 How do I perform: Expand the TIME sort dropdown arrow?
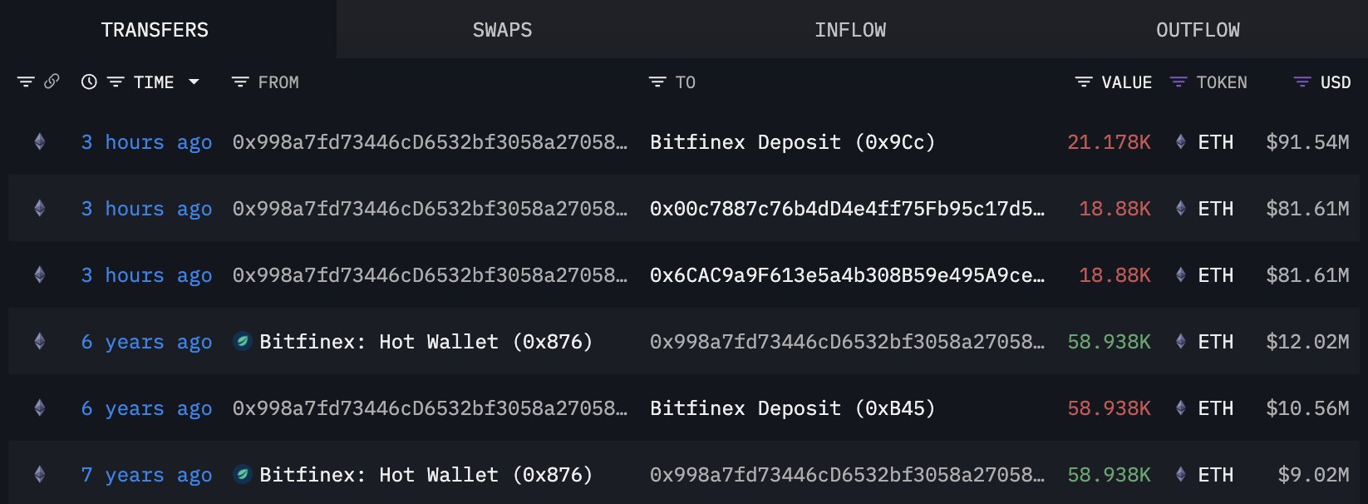(194, 82)
